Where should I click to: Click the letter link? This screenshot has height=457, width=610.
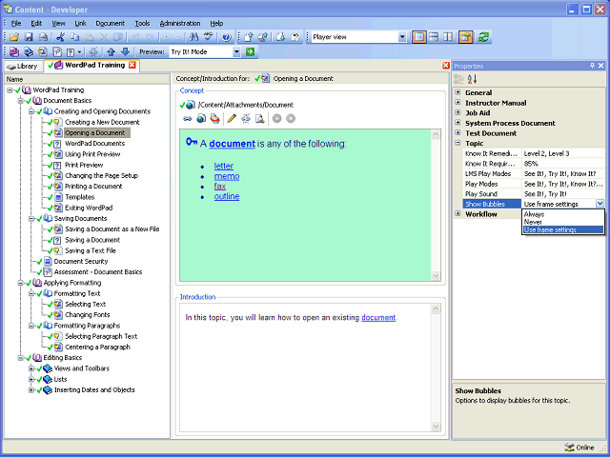pyautogui.click(x=224, y=166)
